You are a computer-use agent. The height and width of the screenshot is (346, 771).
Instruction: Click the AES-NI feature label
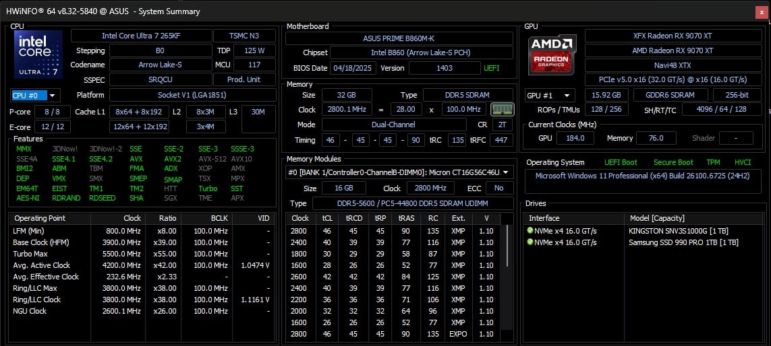coord(28,199)
